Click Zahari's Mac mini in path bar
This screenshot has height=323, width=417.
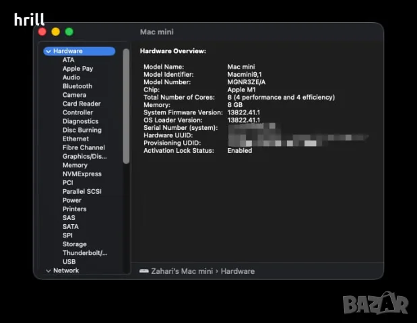pyautogui.click(x=182, y=271)
